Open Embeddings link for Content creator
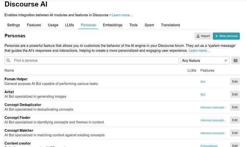 tap(209, 146)
